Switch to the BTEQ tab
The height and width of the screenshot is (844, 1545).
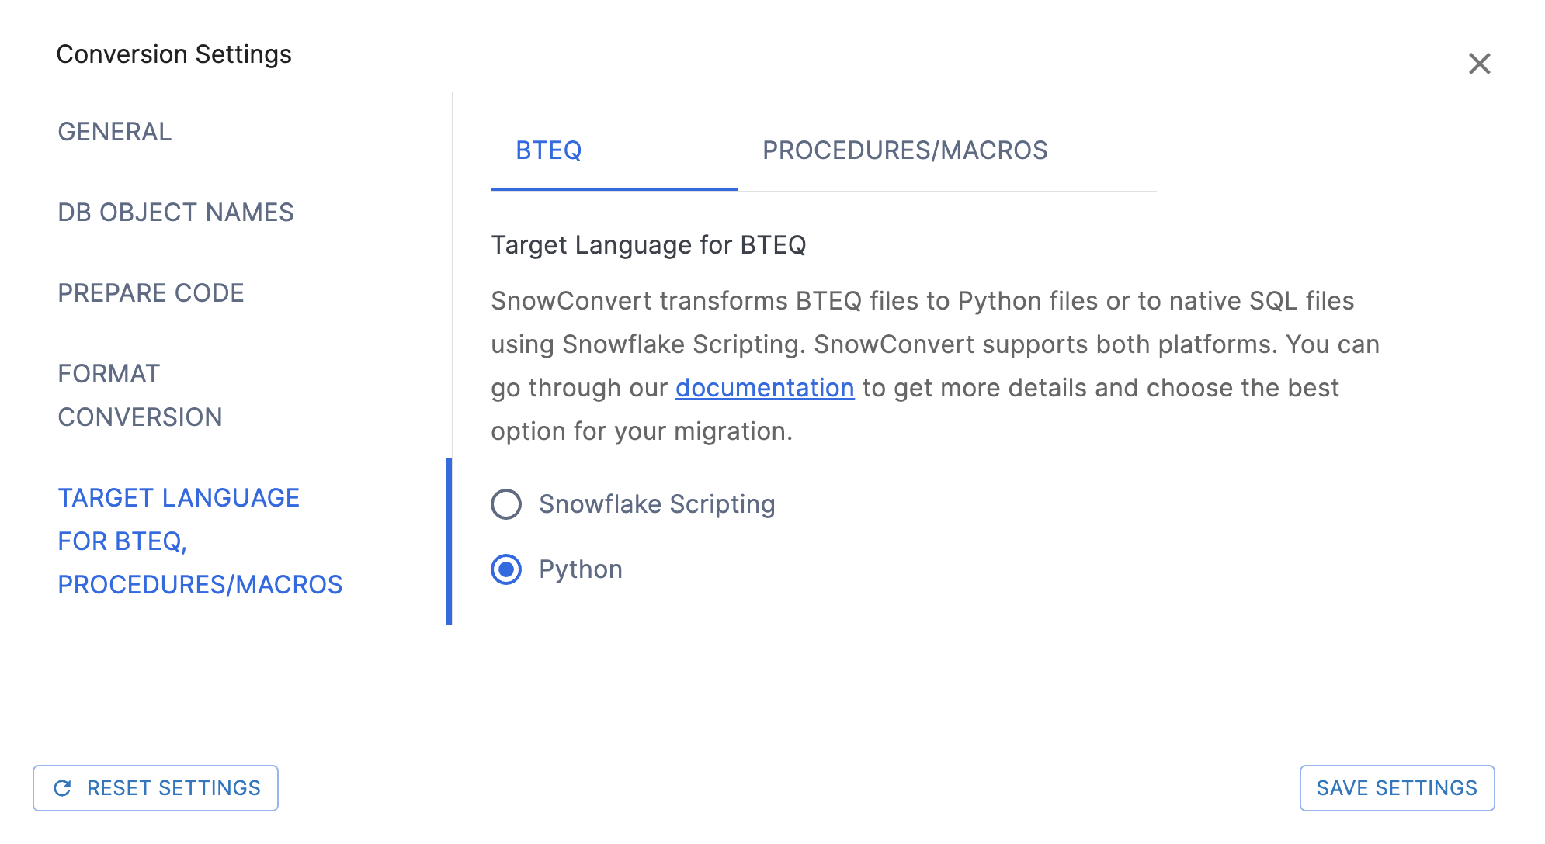point(549,150)
